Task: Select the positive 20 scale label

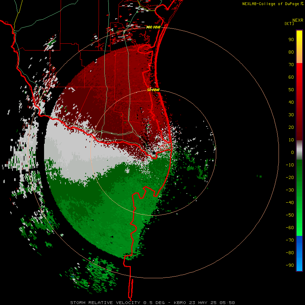Action: tap(291, 127)
